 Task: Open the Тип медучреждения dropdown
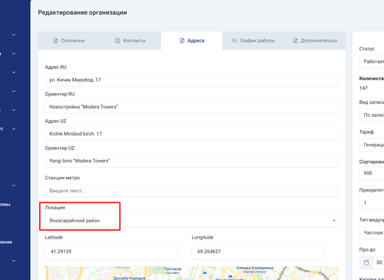(x=372, y=232)
